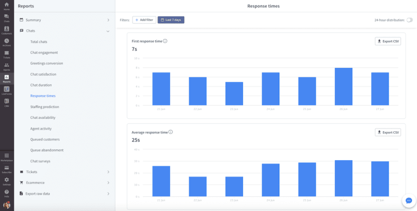Viewport: 417px width, 211px height.
Task: Open Chat availability report
Action: 43,118
